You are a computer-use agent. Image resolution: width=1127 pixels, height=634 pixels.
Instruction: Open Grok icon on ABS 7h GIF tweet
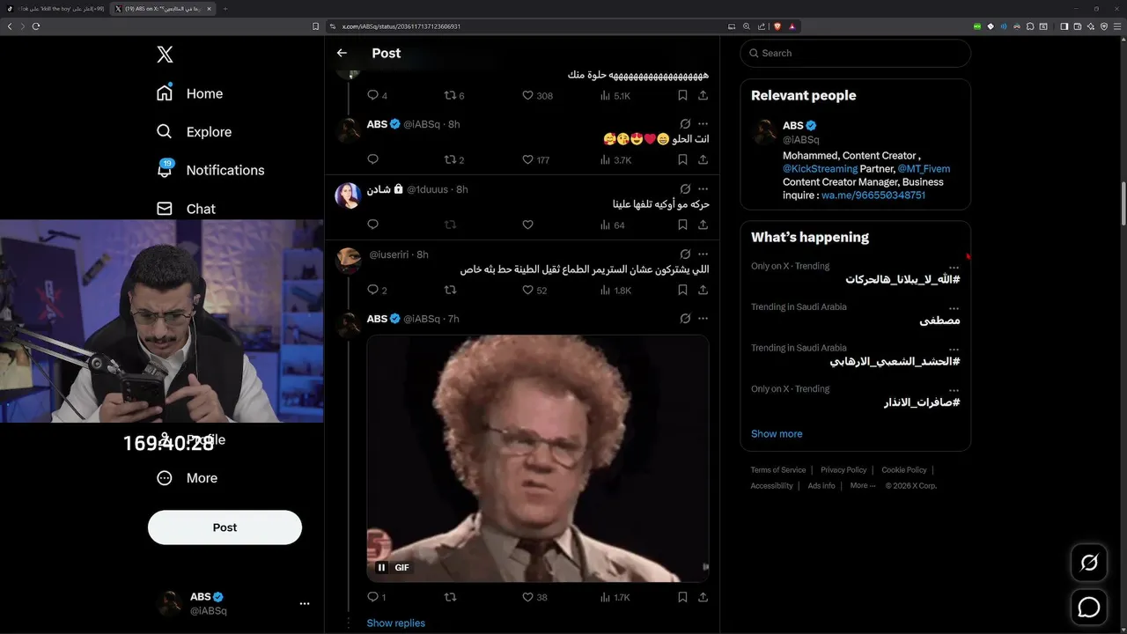[685, 319]
